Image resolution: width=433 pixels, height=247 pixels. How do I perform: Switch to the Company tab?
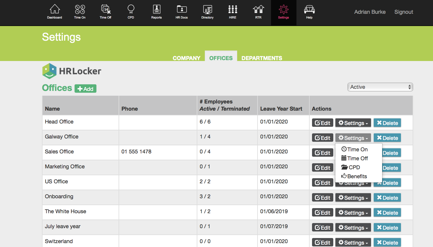(x=186, y=58)
